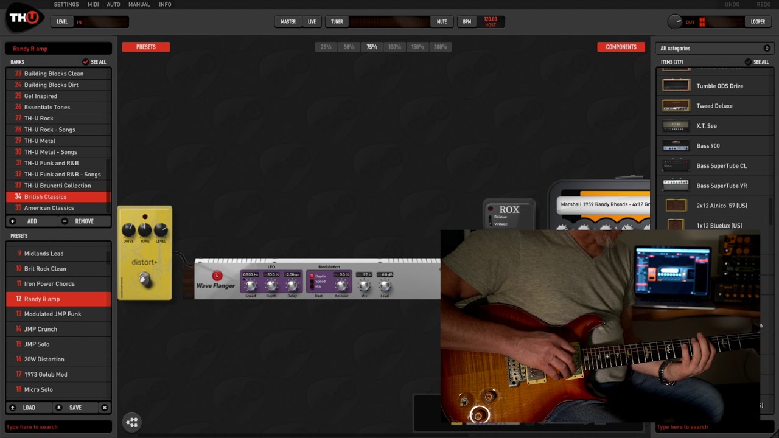Click the minus icon beside REMOVE

point(65,221)
